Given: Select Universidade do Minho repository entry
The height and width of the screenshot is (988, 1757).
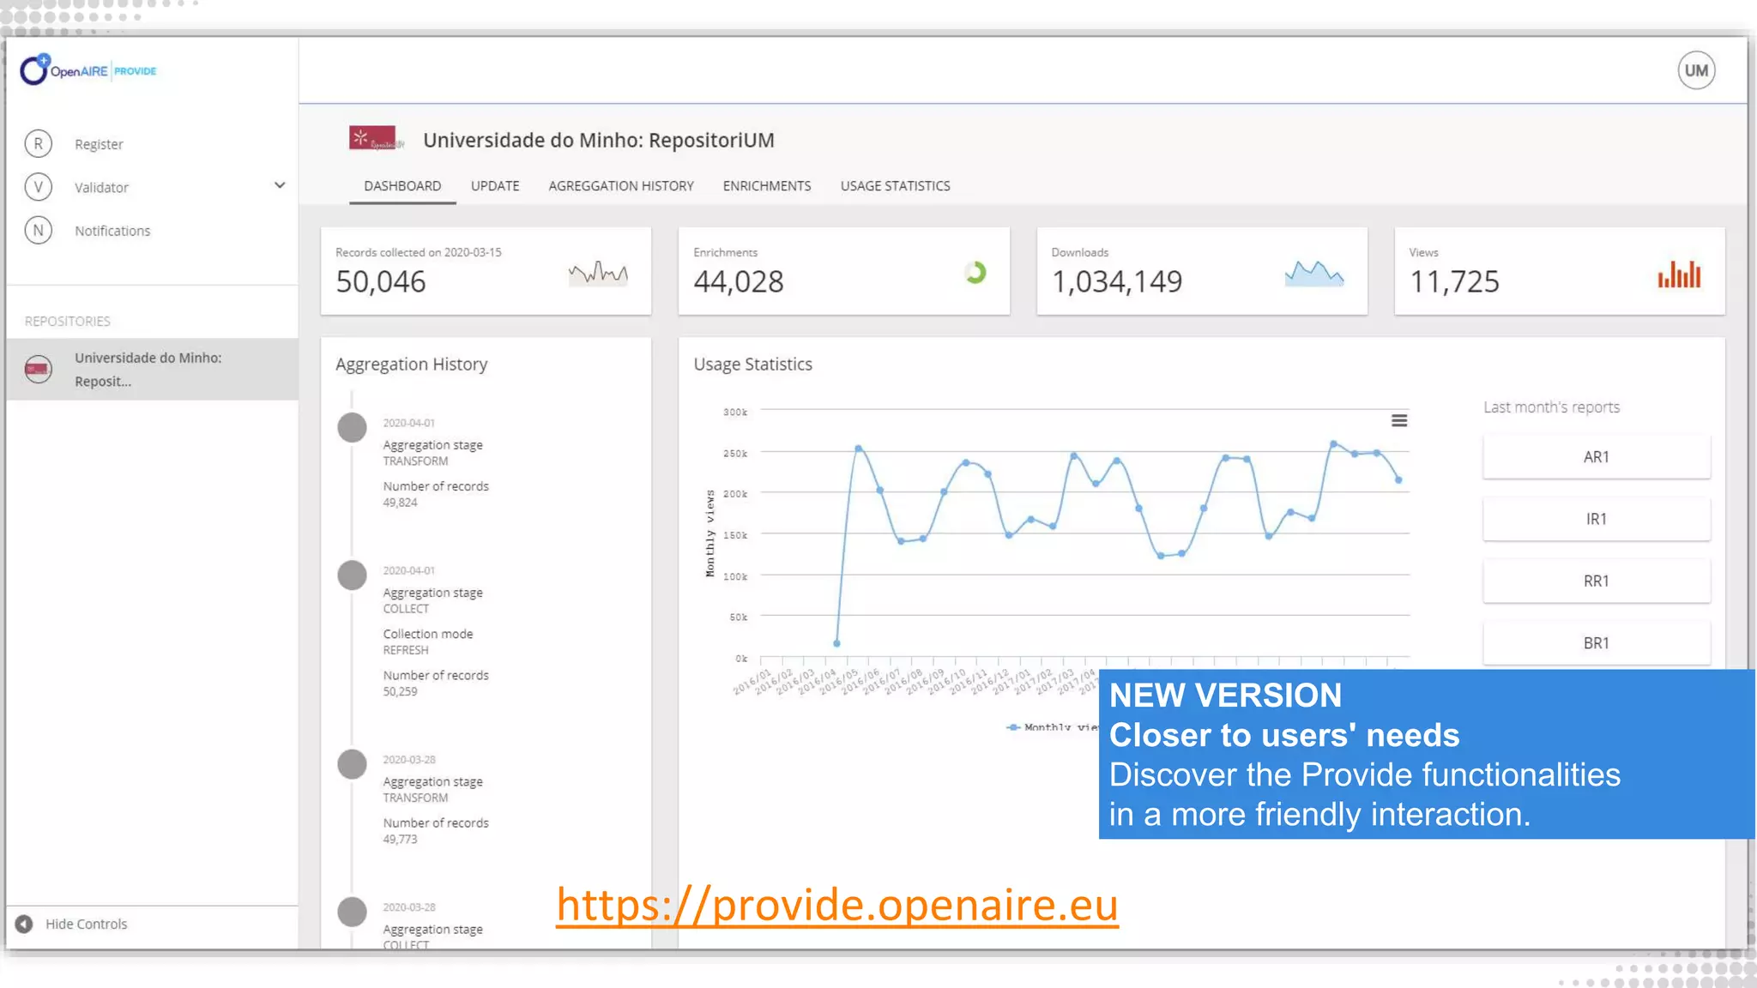Looking at the screenshot, I should tap(152, 369).
